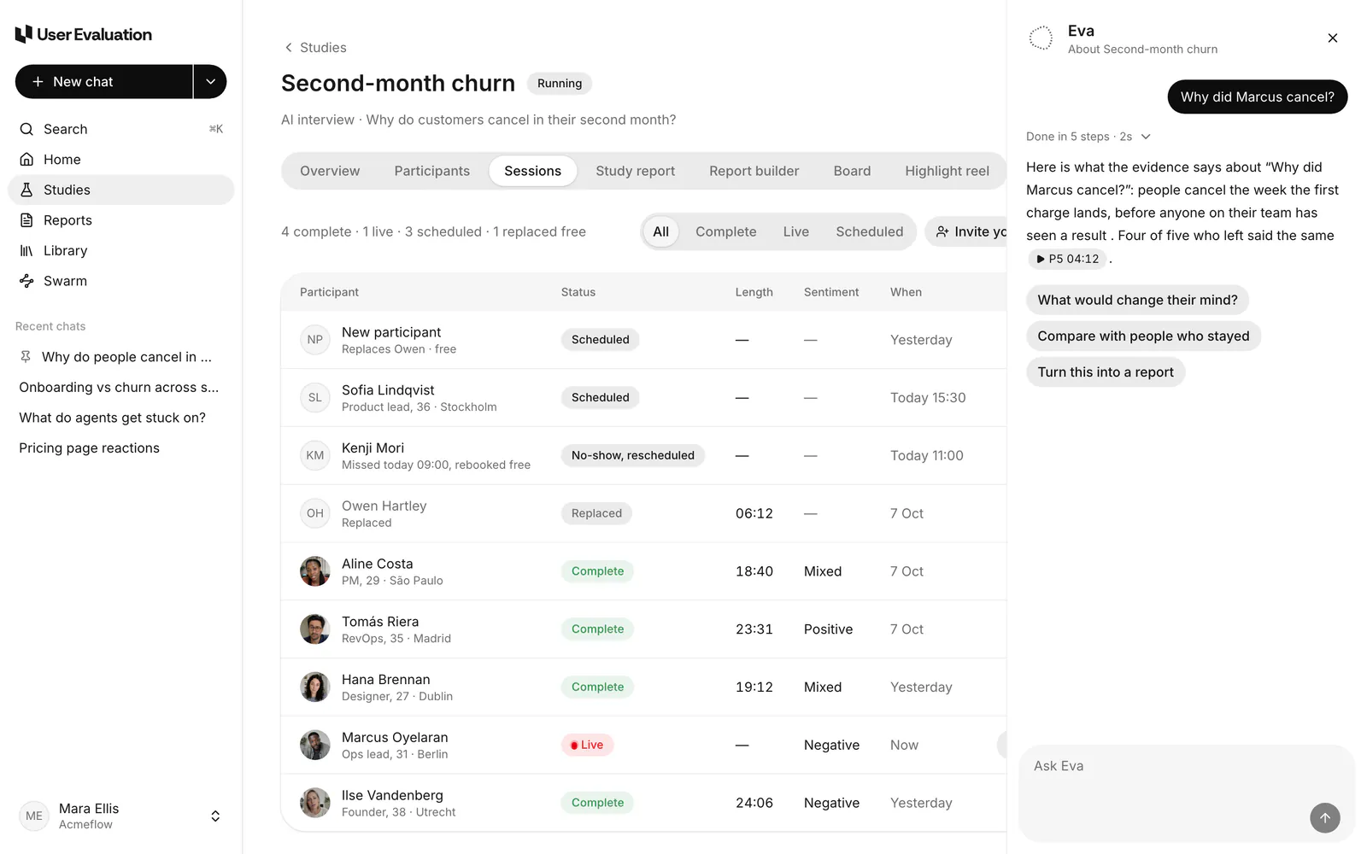Viewport: 1367px width, 854px height.
Task: Close the Eva chat panel
Action: (x=1333, y=38)
